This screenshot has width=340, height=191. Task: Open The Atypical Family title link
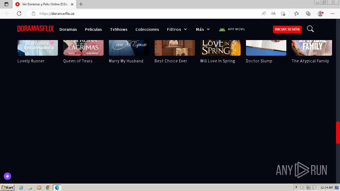[310, 61]
